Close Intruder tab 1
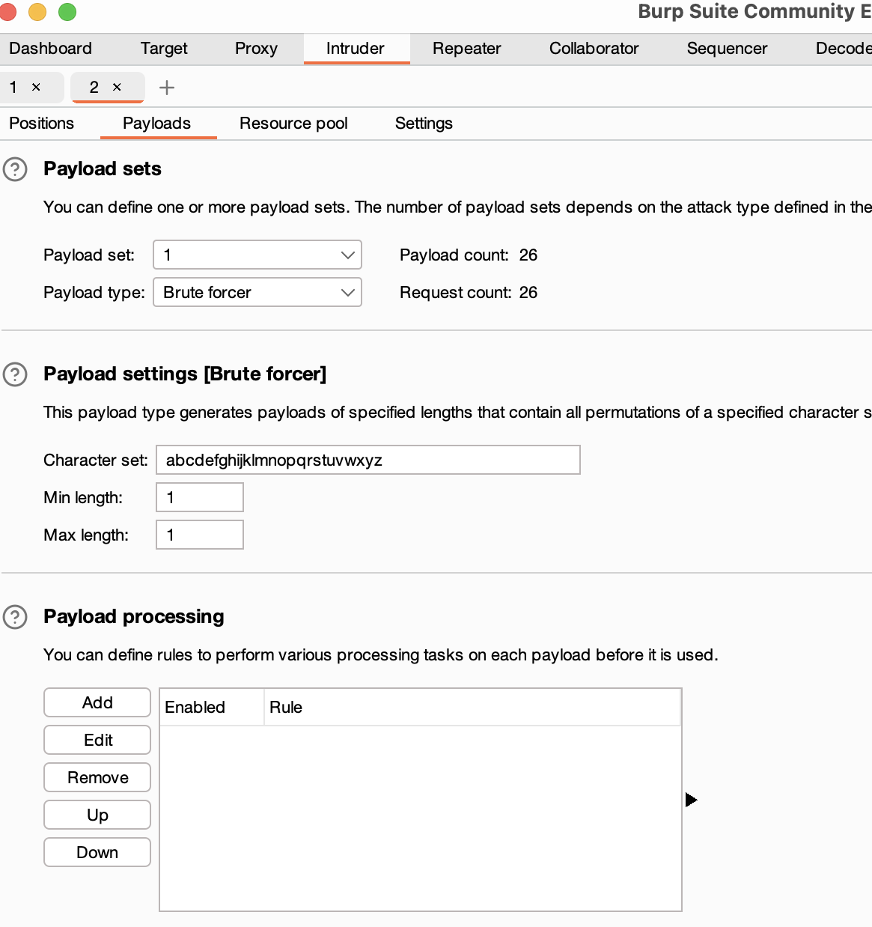 coord(36,88)
